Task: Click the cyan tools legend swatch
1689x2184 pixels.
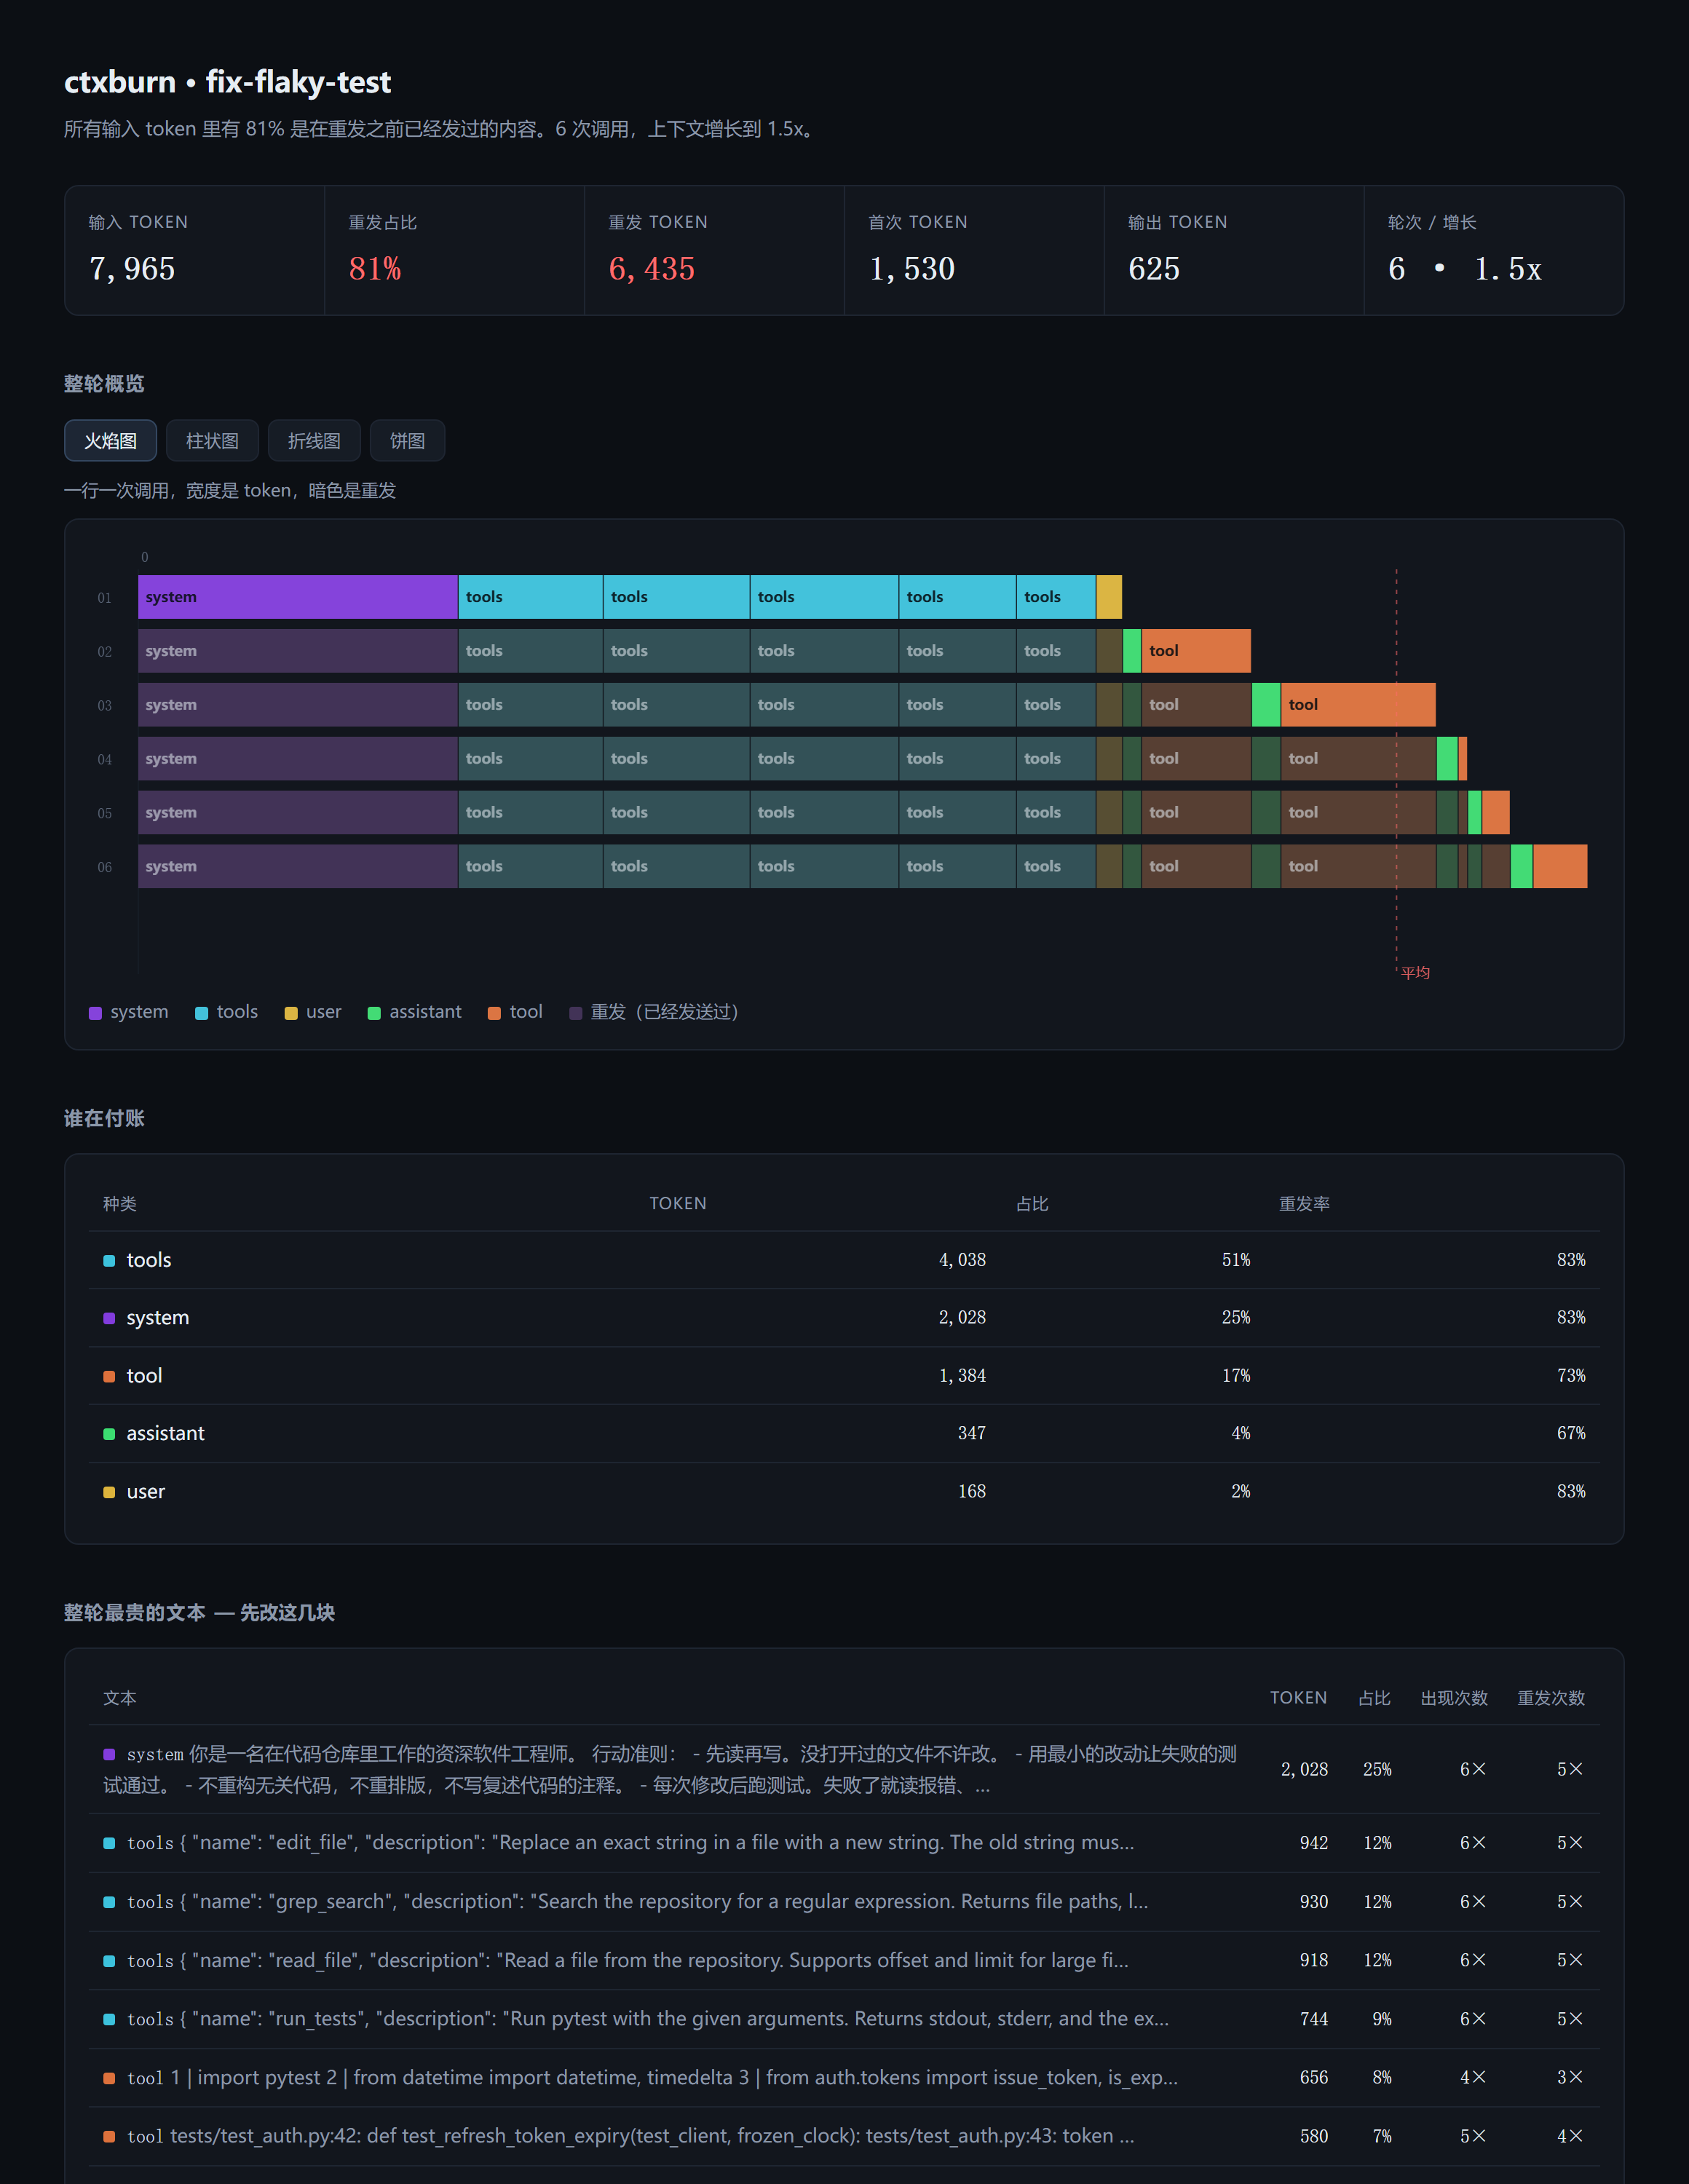Action: [201, 1013]
